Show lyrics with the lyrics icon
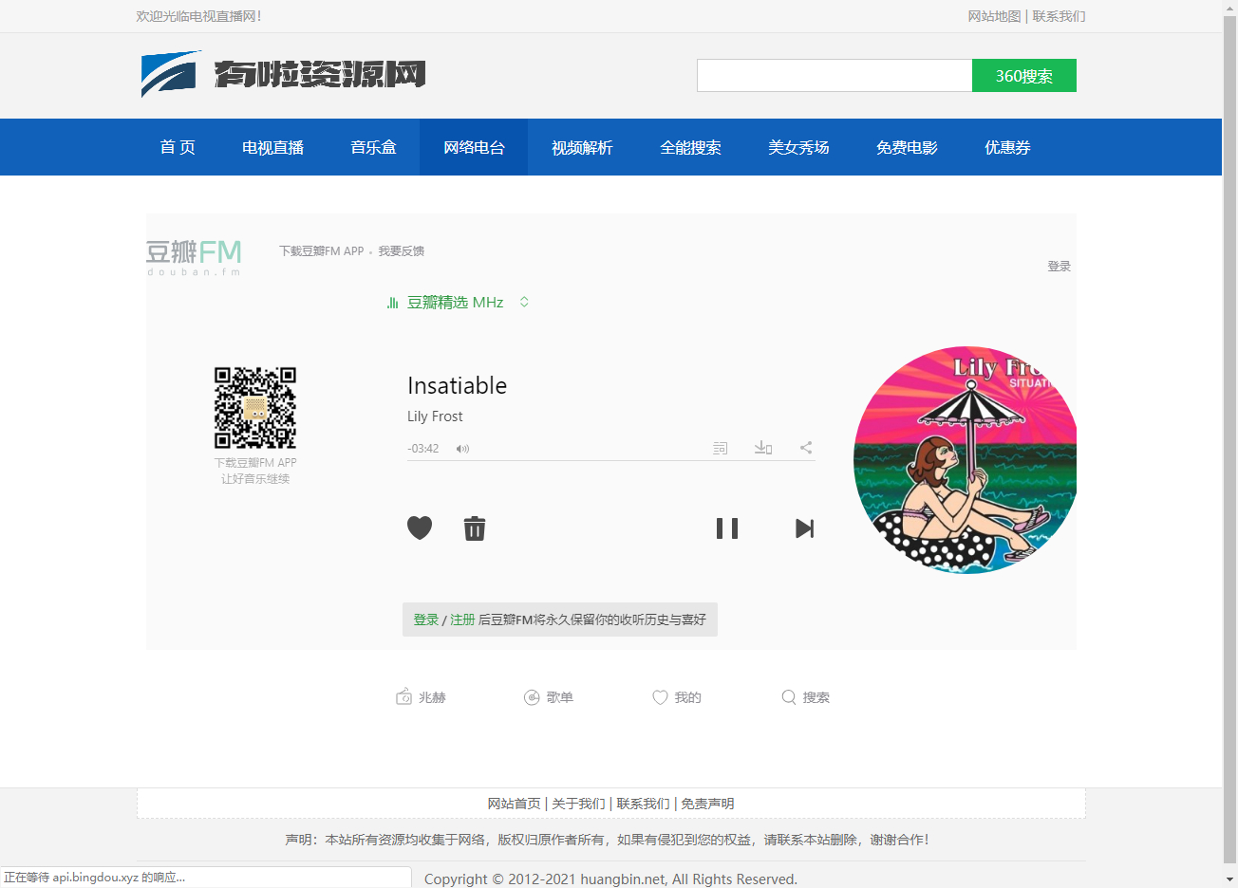 tap(721, 448)
